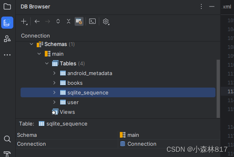Add a new connection with plus icon
Screen dimensions: 234x157
tap(24, 21)
